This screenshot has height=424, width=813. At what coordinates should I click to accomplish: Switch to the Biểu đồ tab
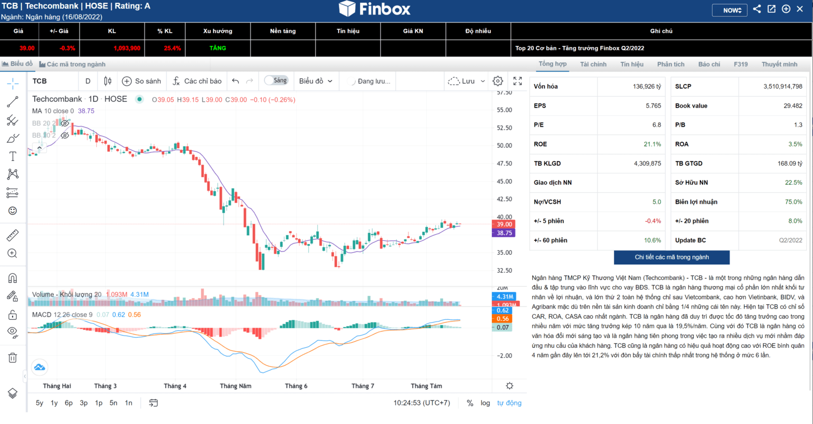pos(17,64)
